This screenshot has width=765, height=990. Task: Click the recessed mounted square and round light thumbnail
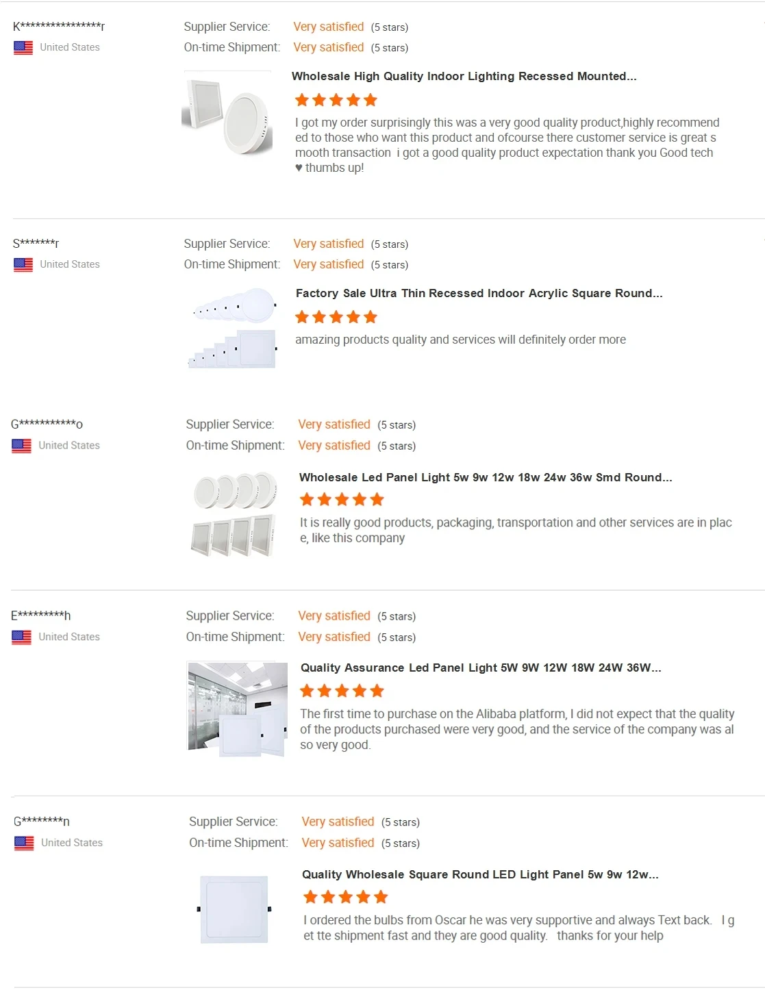click(227, 114)
